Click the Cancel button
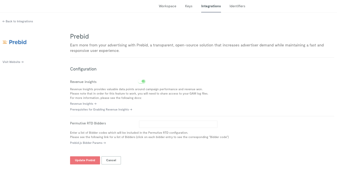 [x=111, y=160]
